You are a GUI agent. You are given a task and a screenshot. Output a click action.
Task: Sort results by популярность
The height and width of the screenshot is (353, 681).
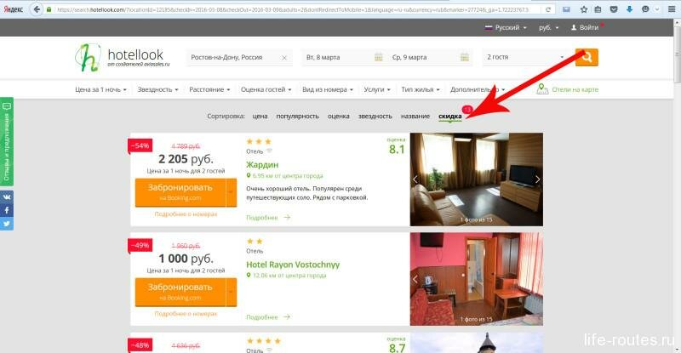(298, 116)
